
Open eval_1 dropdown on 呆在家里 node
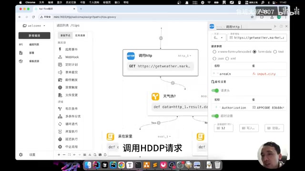164,136
